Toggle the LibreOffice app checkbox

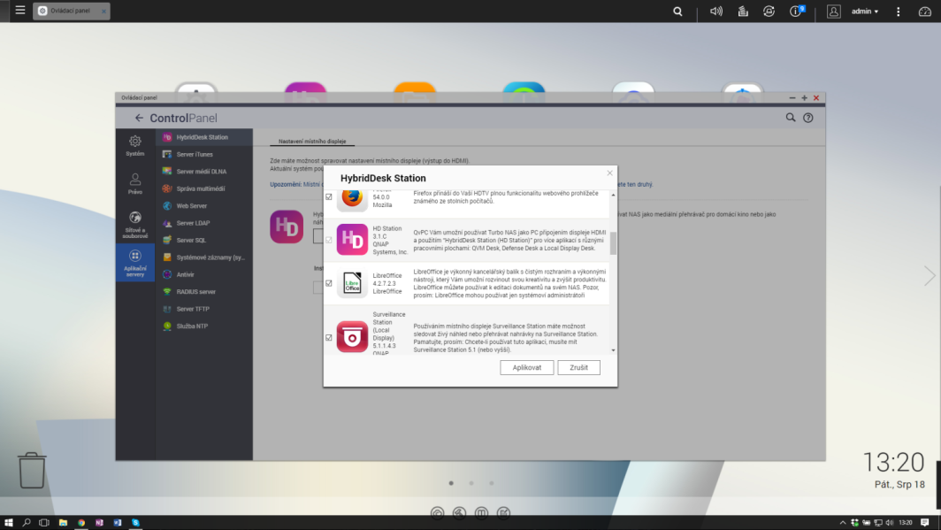(x=329, y=284)
